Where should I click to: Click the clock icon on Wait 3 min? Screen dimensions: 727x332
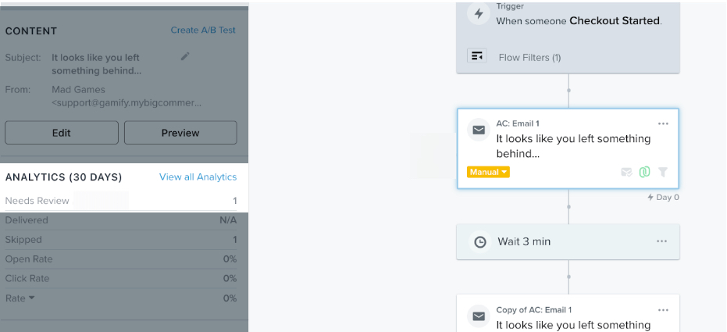tap(479, 242)
